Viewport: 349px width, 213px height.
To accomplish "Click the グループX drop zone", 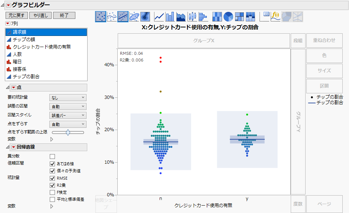I will 204,41.
